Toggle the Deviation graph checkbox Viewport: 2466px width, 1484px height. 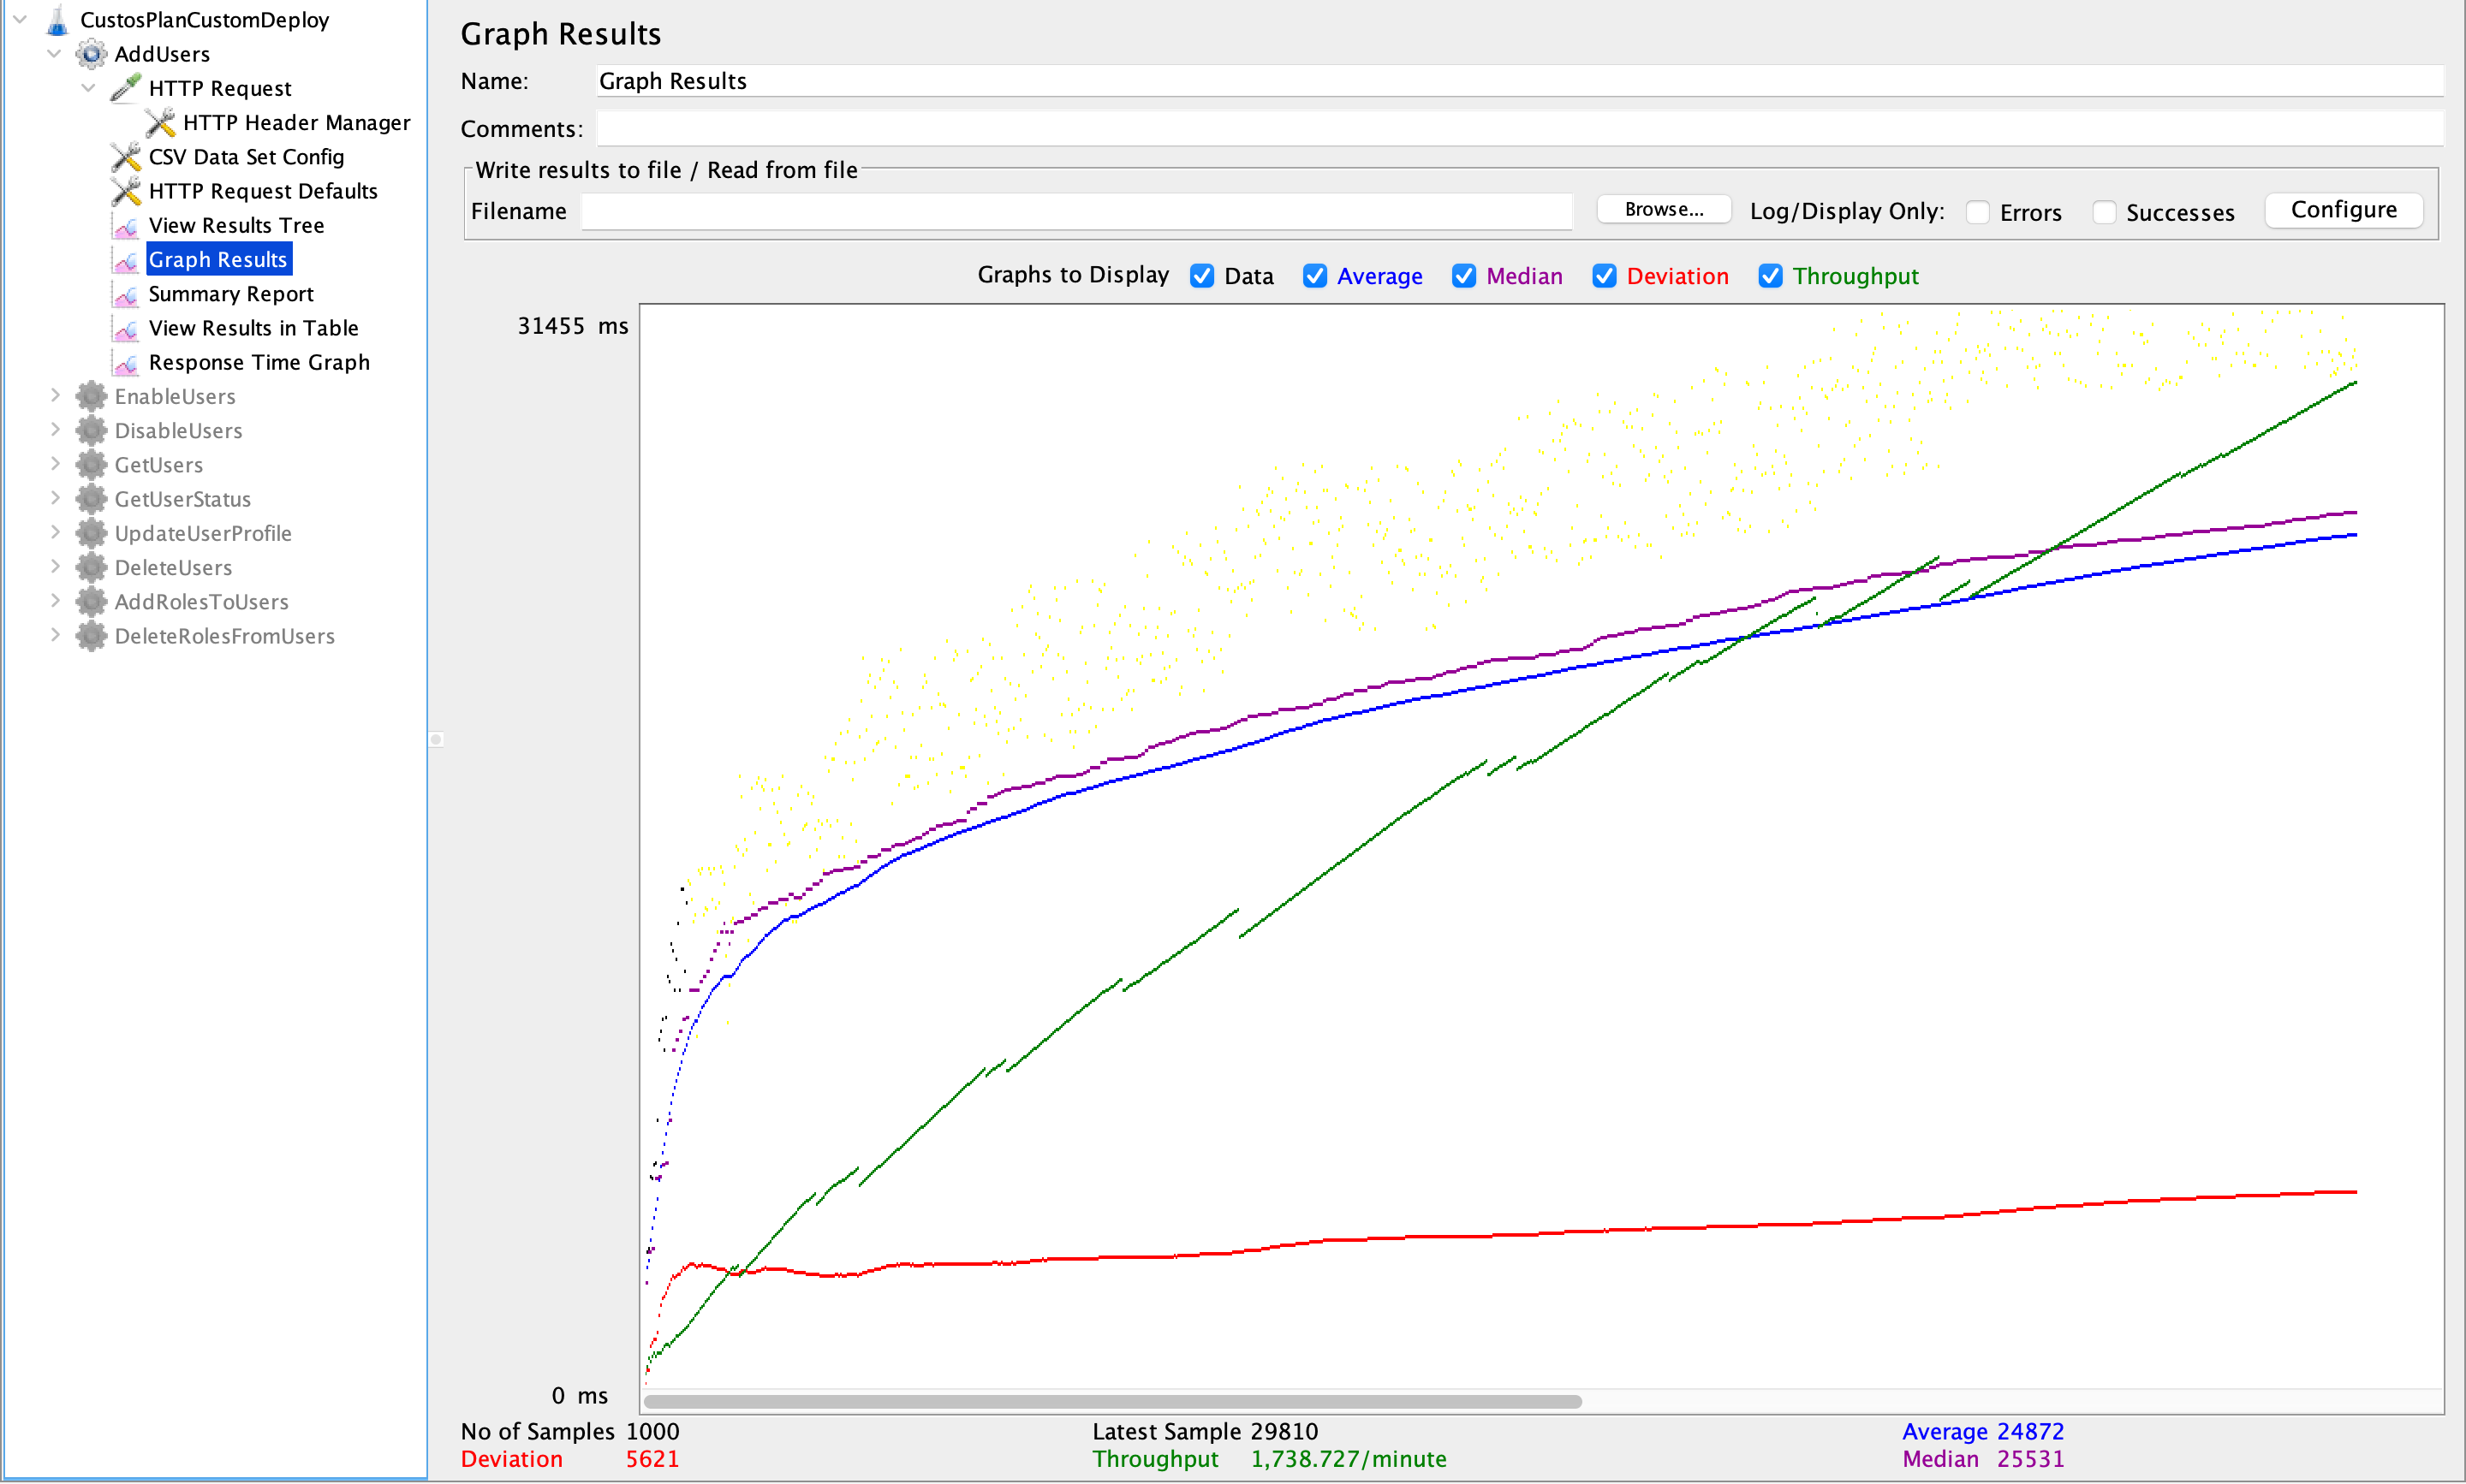(1604, 276)
